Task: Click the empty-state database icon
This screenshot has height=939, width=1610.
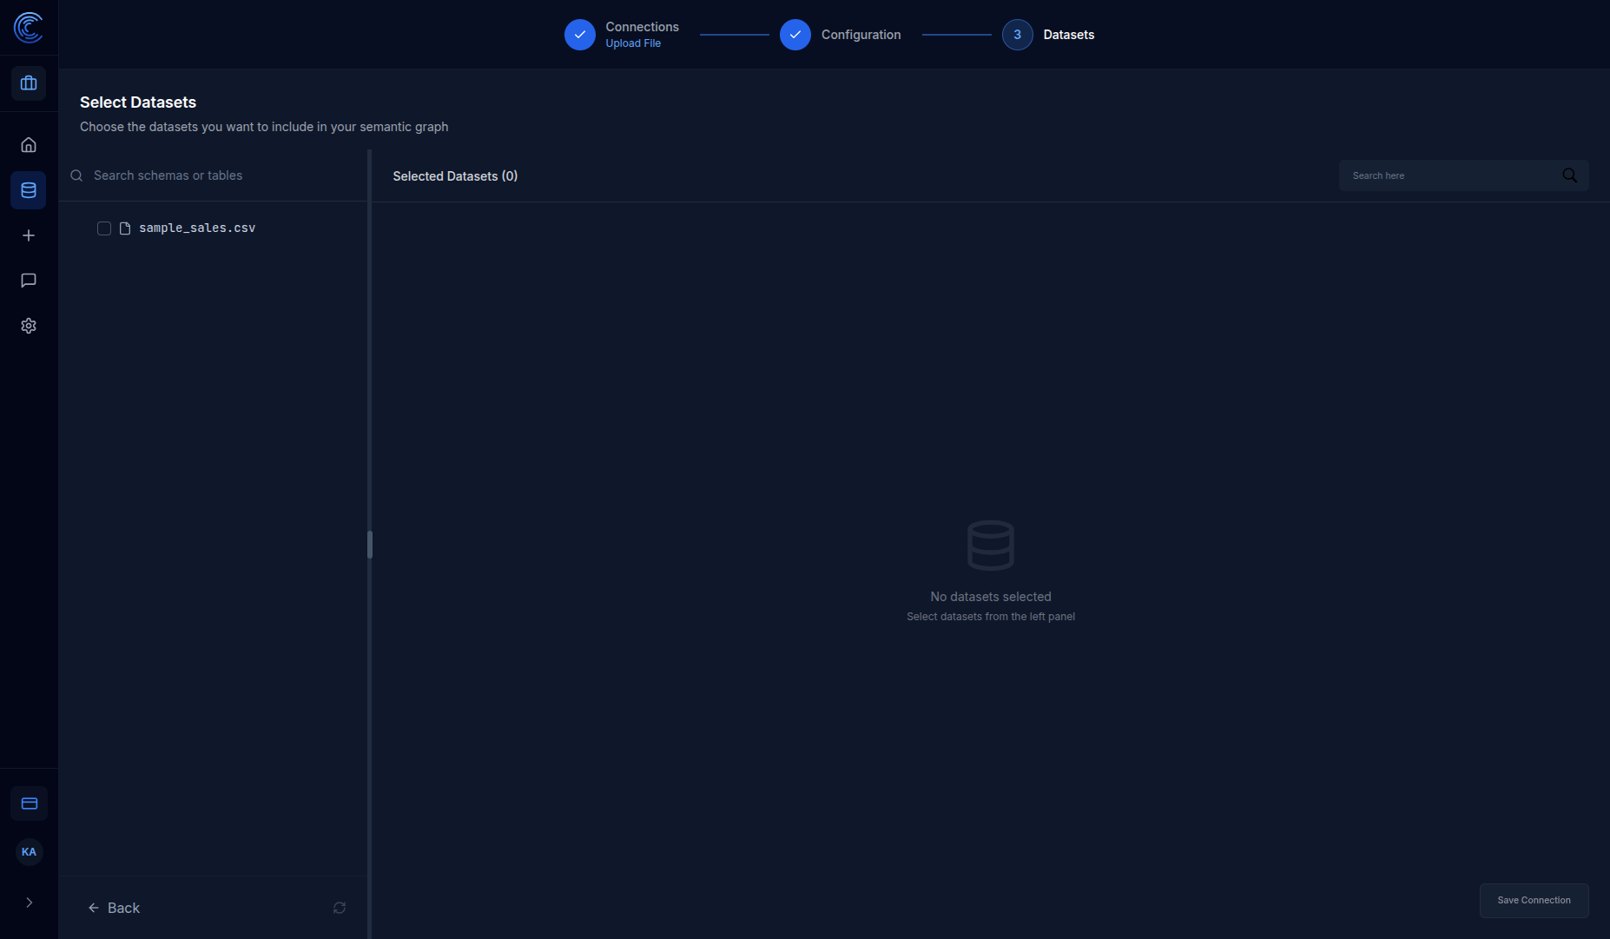Action: point(991,546)
